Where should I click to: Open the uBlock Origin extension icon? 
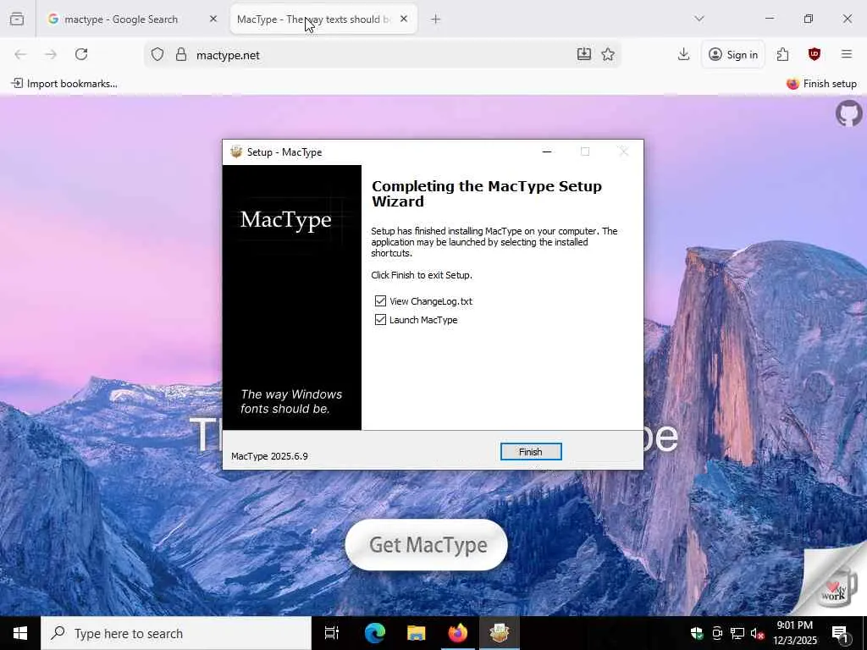pyautogui.click(x=814, y=54)
